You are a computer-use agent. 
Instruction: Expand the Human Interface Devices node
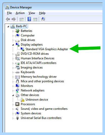point(13,59)
